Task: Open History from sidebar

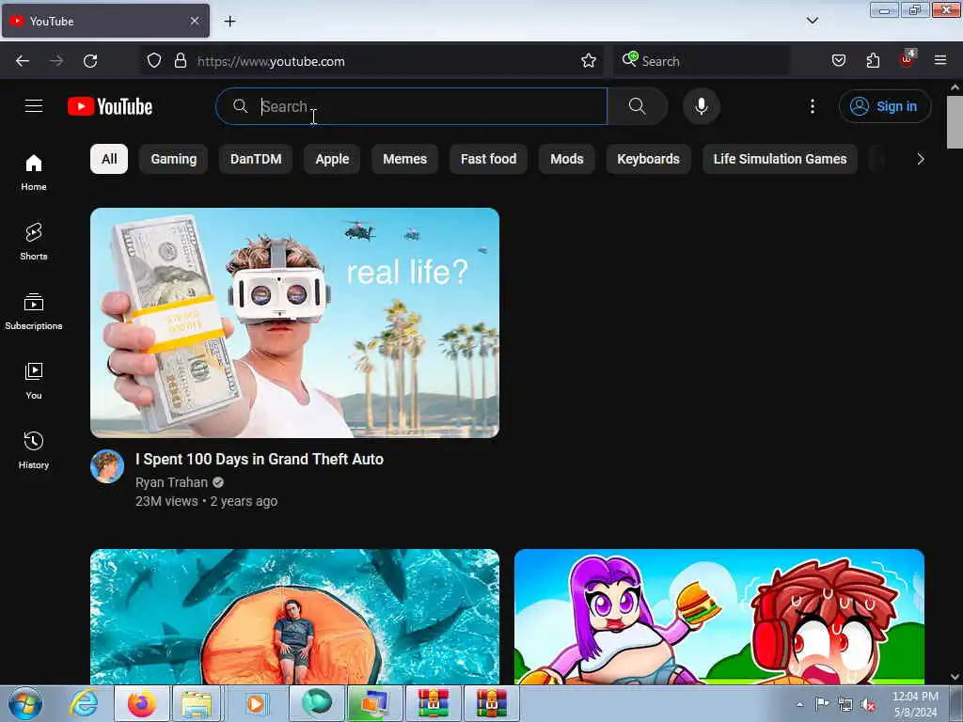Action: pyautogui.click(x=34, y=450)
